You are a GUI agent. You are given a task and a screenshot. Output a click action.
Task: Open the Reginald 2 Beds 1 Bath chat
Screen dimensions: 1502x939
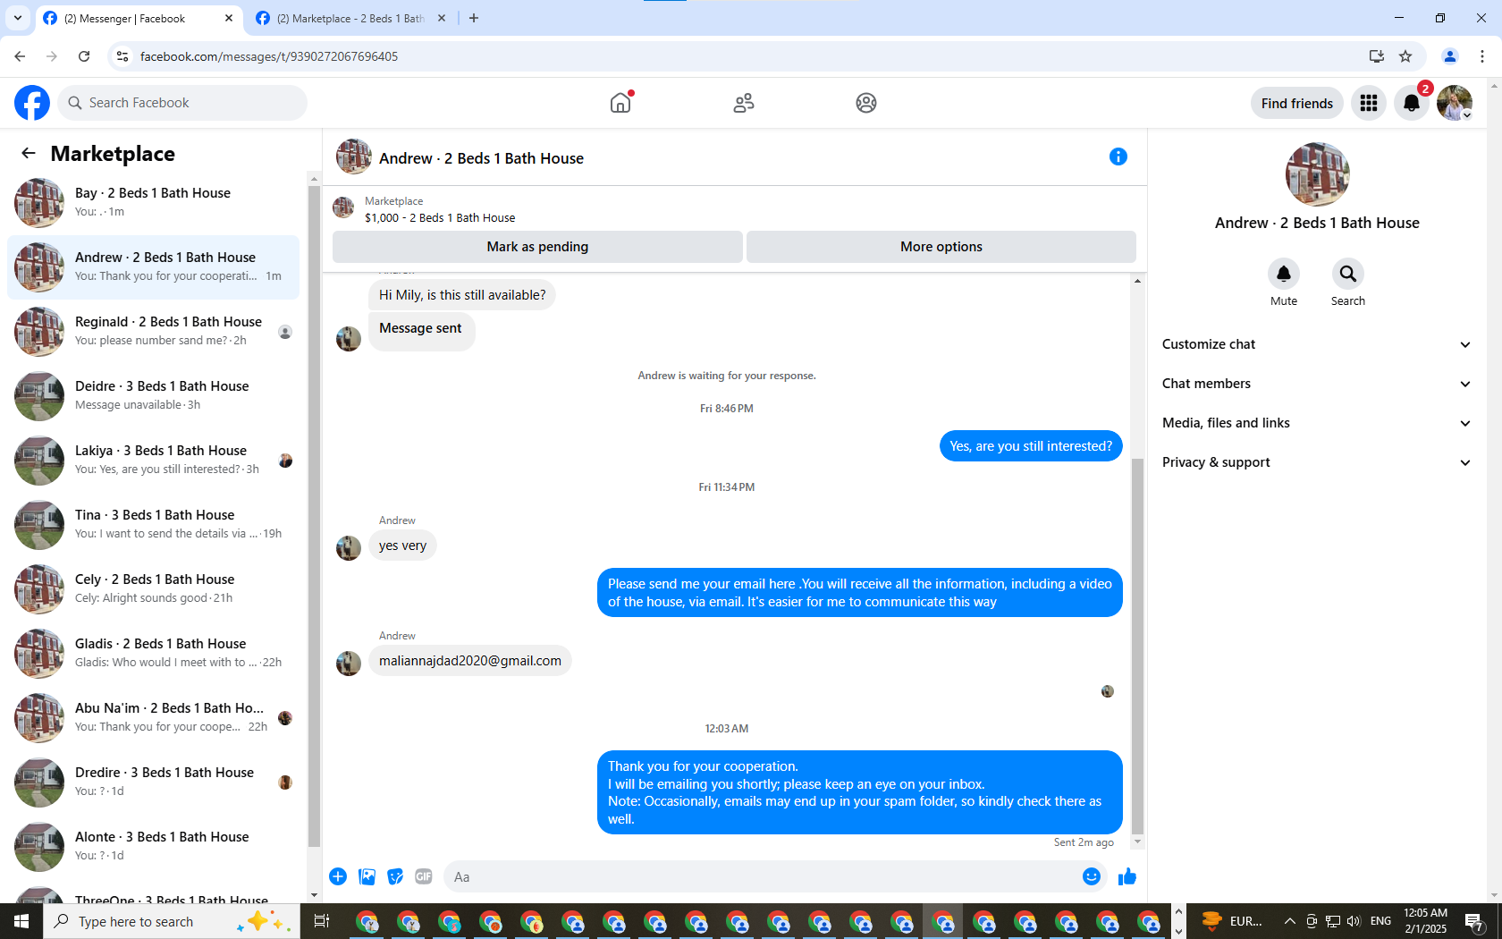click(153, 332)
